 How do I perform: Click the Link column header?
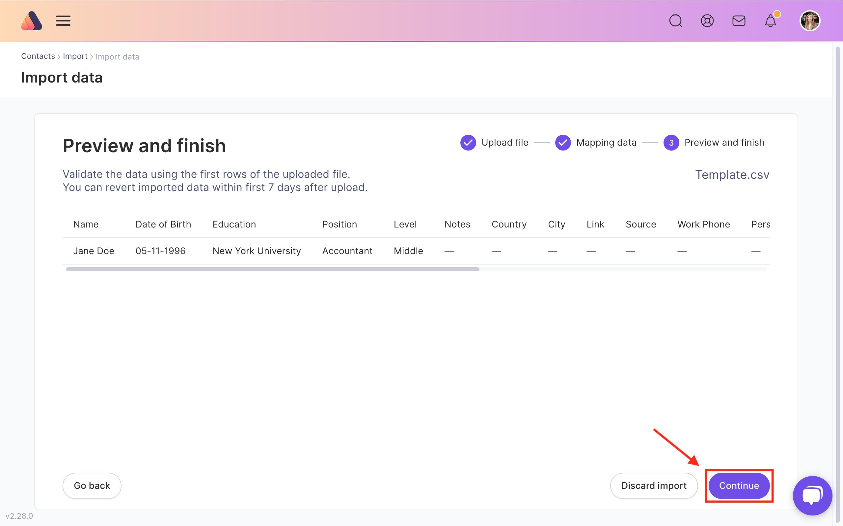595,225
